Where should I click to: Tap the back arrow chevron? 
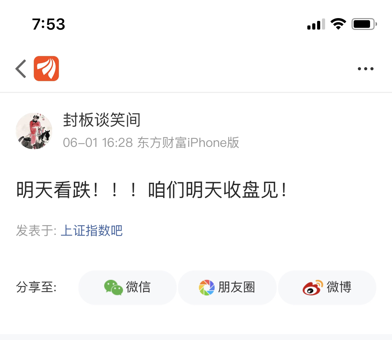click(x=21, y=69)
